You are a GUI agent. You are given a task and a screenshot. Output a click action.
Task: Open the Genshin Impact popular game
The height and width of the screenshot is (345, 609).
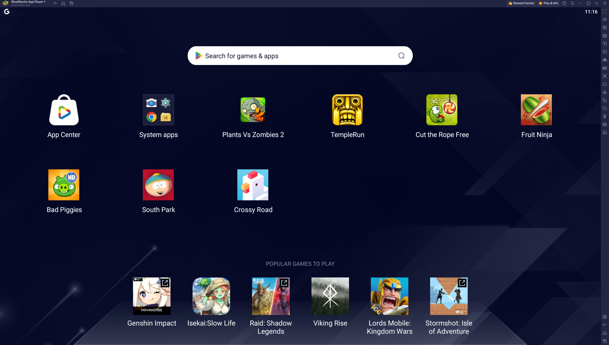[151, 296]
